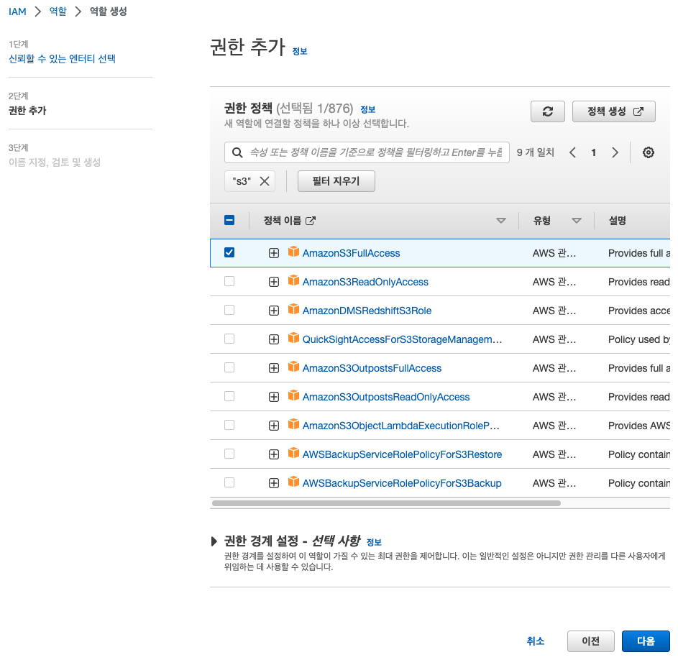
Task: Go to step 1 신뢰할 수 있는 엔터티 선택
Action: [63, 58]
